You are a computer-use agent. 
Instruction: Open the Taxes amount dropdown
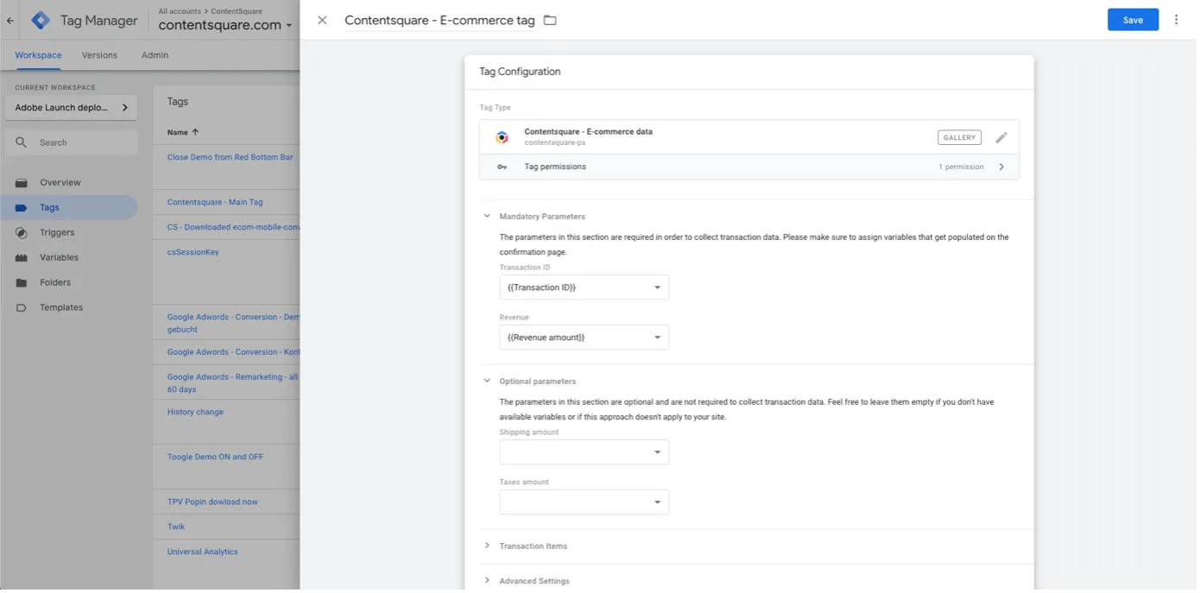click(x=584, y=502)
